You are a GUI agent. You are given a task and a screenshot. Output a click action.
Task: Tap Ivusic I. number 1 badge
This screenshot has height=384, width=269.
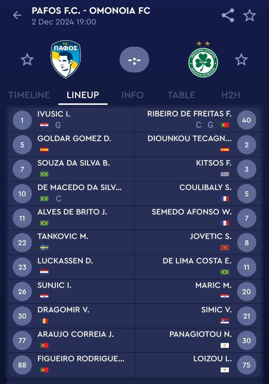[22, 120]
